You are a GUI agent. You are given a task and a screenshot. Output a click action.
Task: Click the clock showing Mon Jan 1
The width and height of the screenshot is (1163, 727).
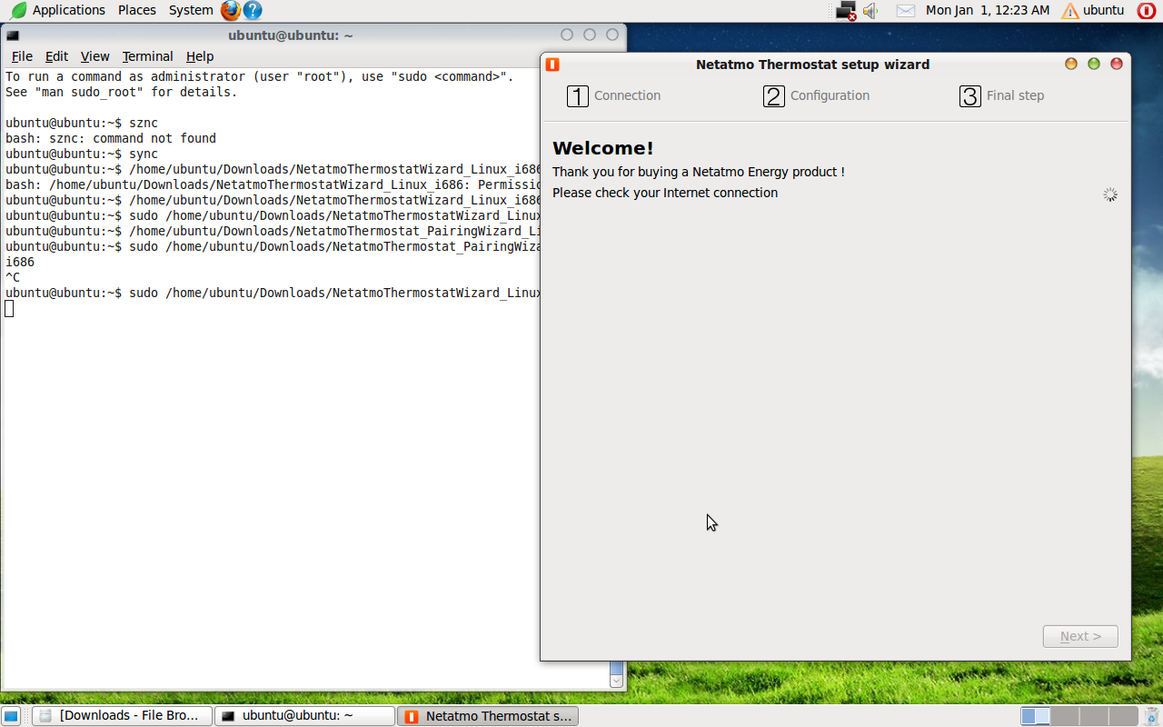click(x=987, y=11)
